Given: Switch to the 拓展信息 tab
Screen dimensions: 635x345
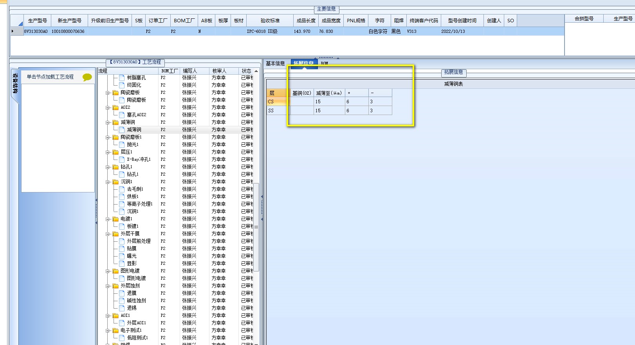Looking at the screenshot, I should coord(304,63).
